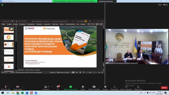Start recording with Запись button

click(x=83, y=88)
